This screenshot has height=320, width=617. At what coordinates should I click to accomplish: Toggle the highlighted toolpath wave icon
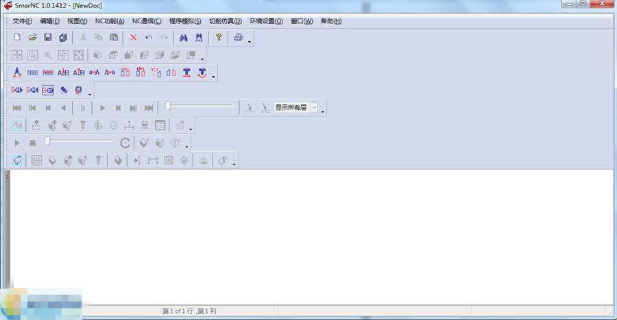pyautogui.click(x=17, y=125)
